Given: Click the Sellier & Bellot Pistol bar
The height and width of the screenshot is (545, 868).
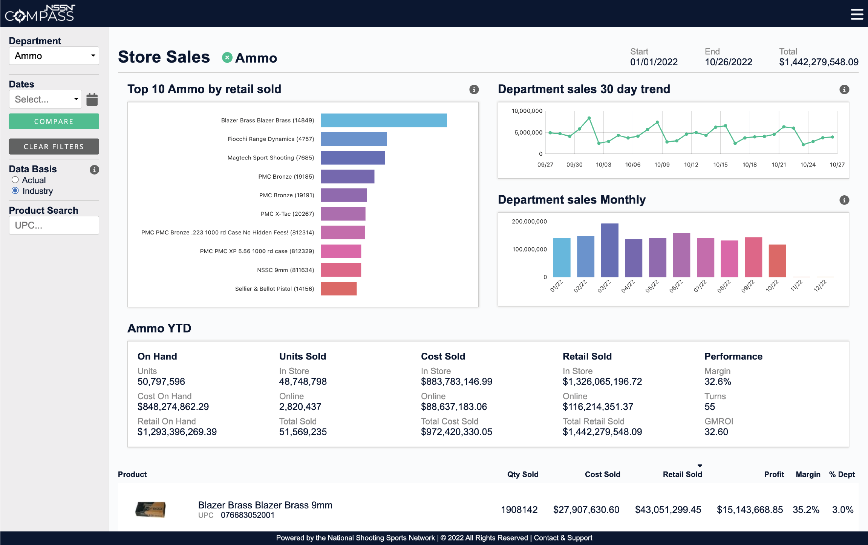Looking at the screenshot, I should (x=338, y=289).
